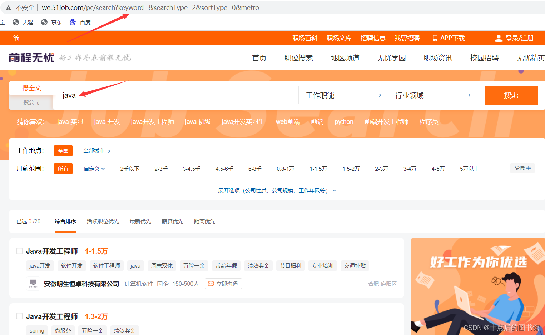Click suggested keyword 程序员
The width and height of the screenshot is (545, 335).
[429, 122]
